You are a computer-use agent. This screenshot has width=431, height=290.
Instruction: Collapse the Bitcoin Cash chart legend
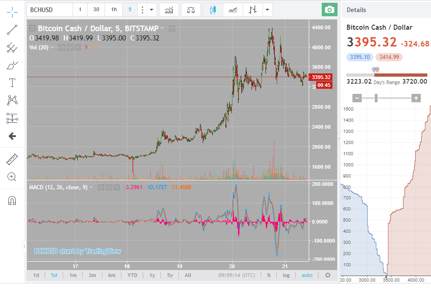tap(32, 28)
